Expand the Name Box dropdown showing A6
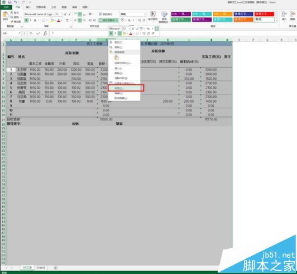This screenshot has height=274, width=297. [20, 33]
